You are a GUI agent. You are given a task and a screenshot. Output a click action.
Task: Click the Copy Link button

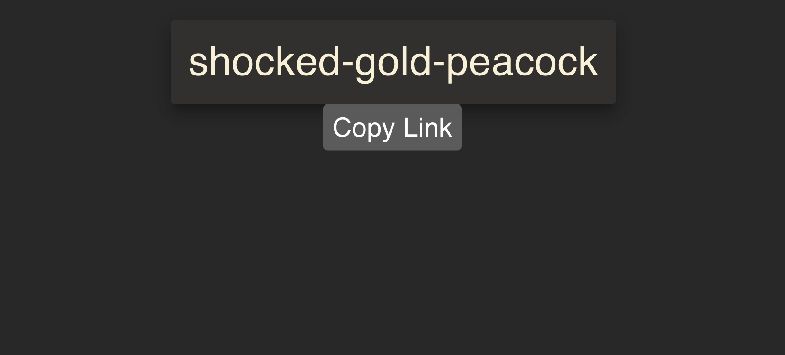392,128
